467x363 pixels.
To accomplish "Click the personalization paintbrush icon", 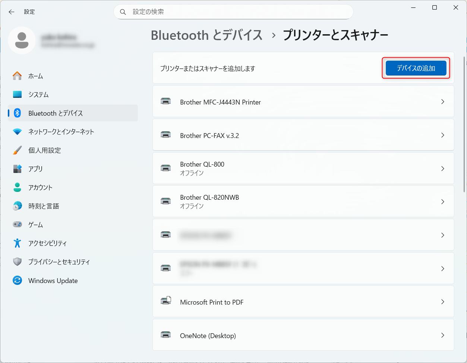I will tap(17, 150).
